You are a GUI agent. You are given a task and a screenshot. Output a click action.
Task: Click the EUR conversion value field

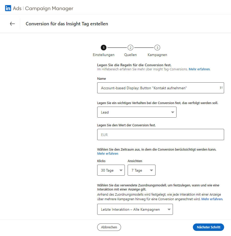[160, 134]
